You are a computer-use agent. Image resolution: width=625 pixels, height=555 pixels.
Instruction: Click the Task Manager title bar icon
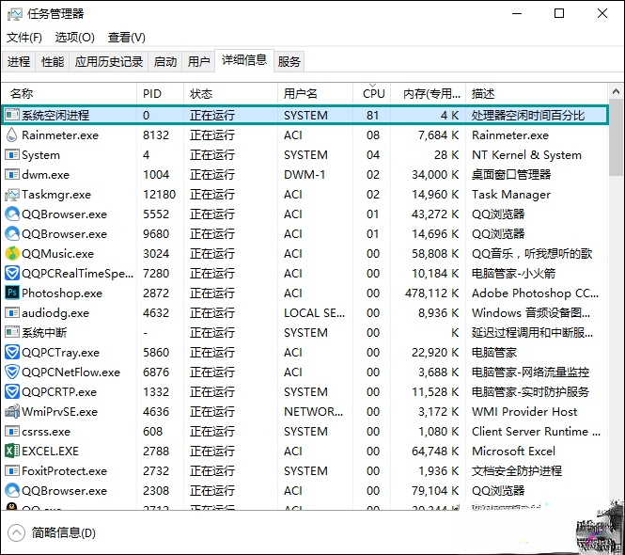[x=15, y=14]
